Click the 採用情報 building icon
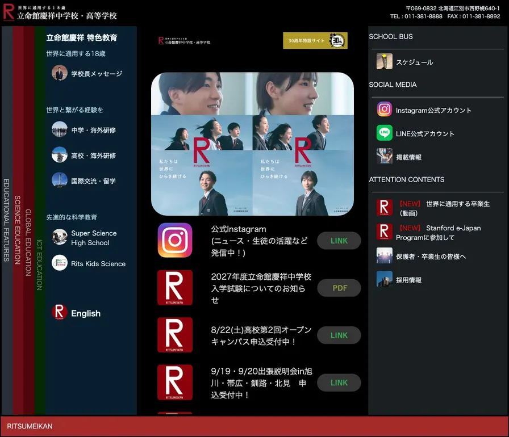This screenshot has height=437, width=509. 385,279
